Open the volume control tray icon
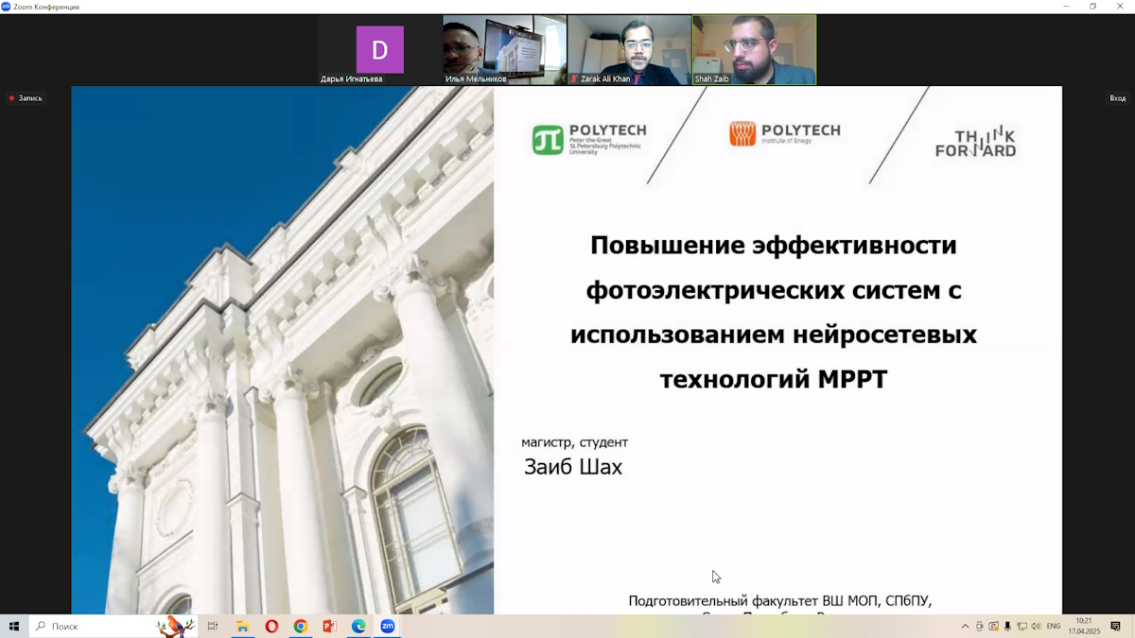 coord(1036,627)
